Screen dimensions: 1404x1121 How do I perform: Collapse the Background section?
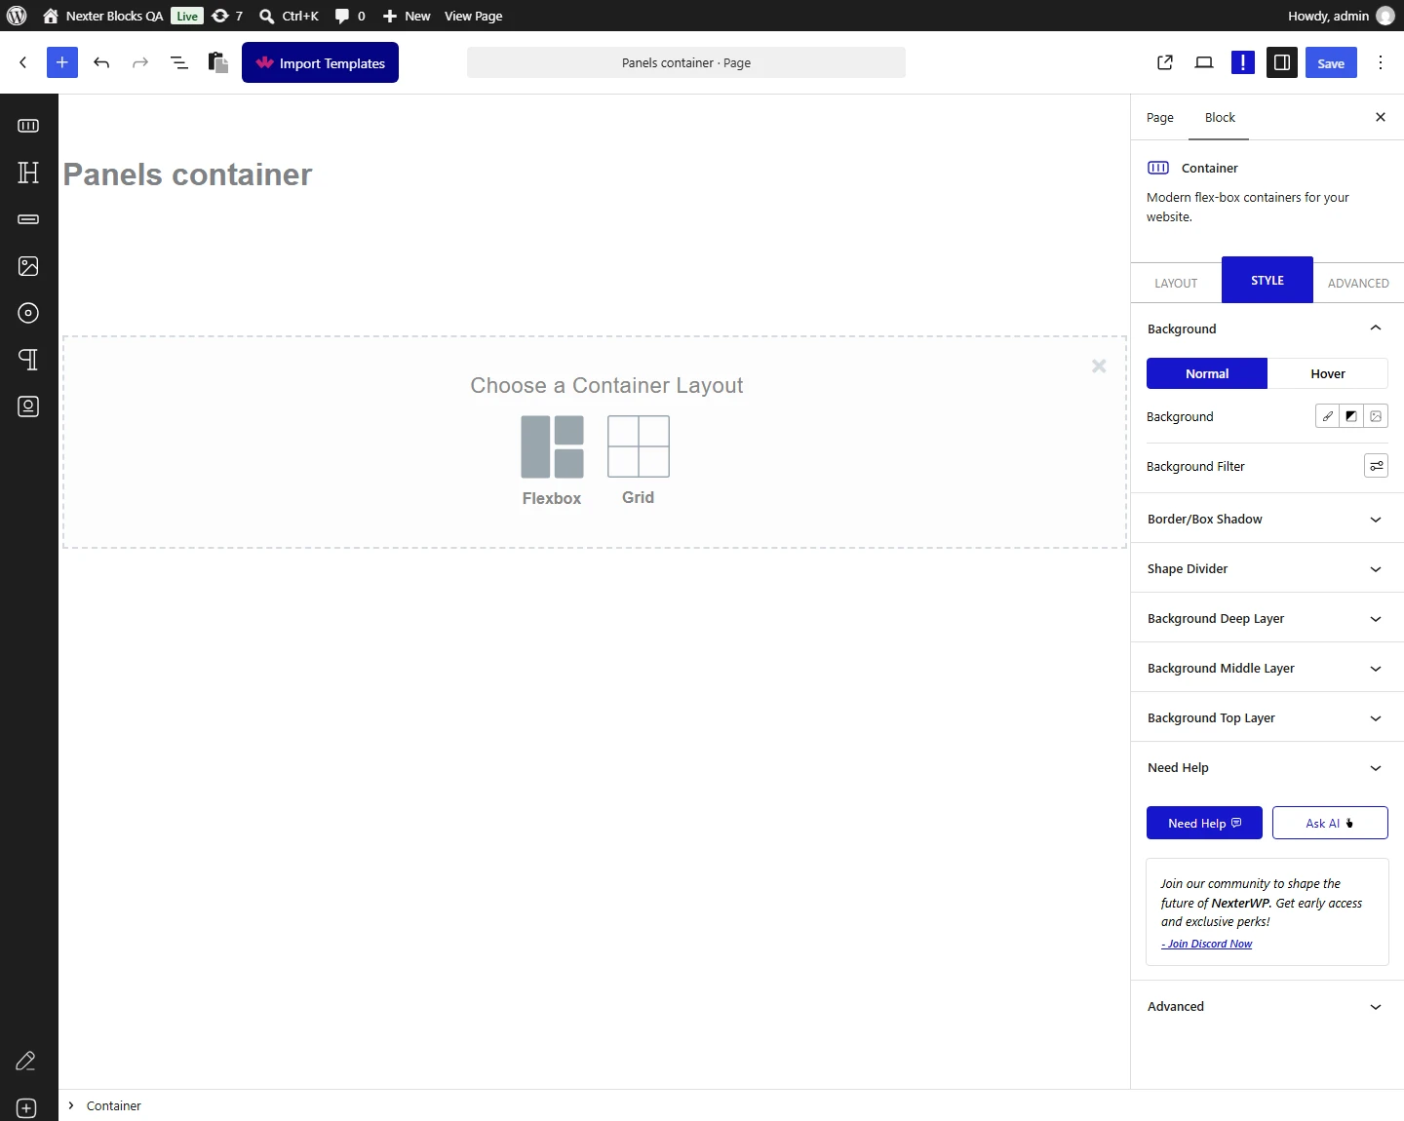[1267, 329]
